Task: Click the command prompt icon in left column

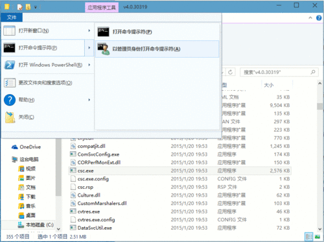Action: click(x=9, y=47)
